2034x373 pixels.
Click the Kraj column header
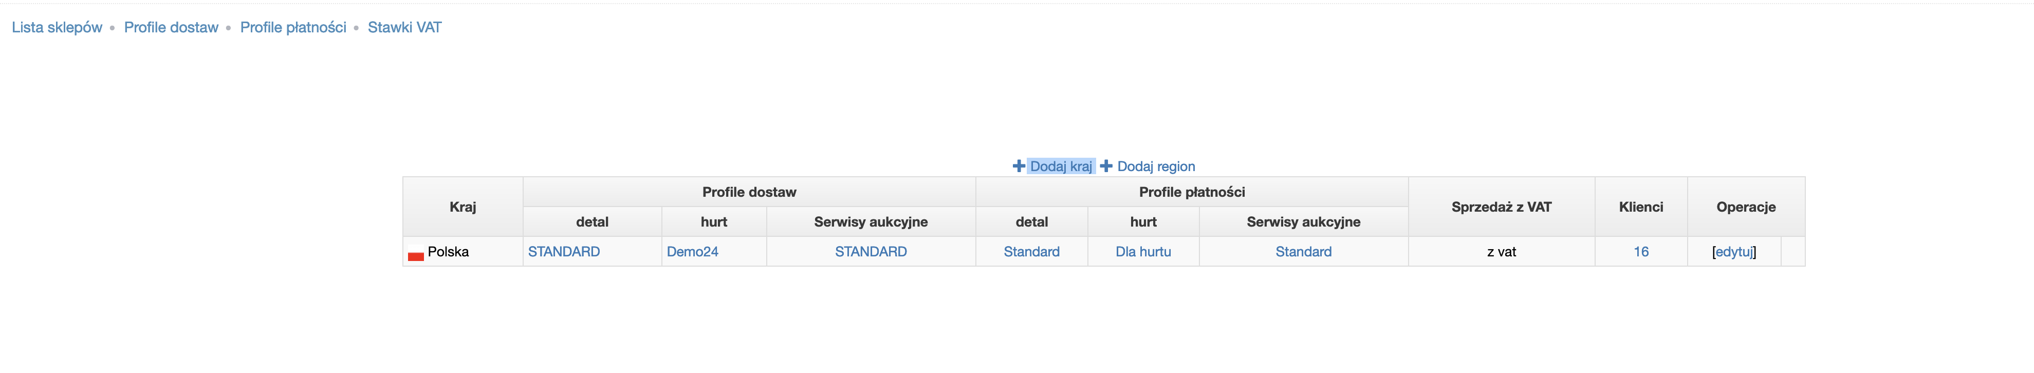pos(463,207)
